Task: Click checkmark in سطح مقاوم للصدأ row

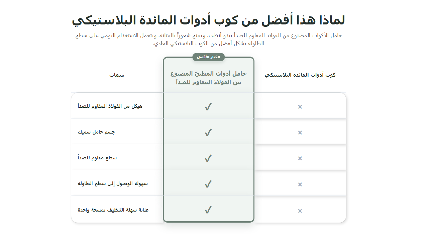Action: click(208, 158)
